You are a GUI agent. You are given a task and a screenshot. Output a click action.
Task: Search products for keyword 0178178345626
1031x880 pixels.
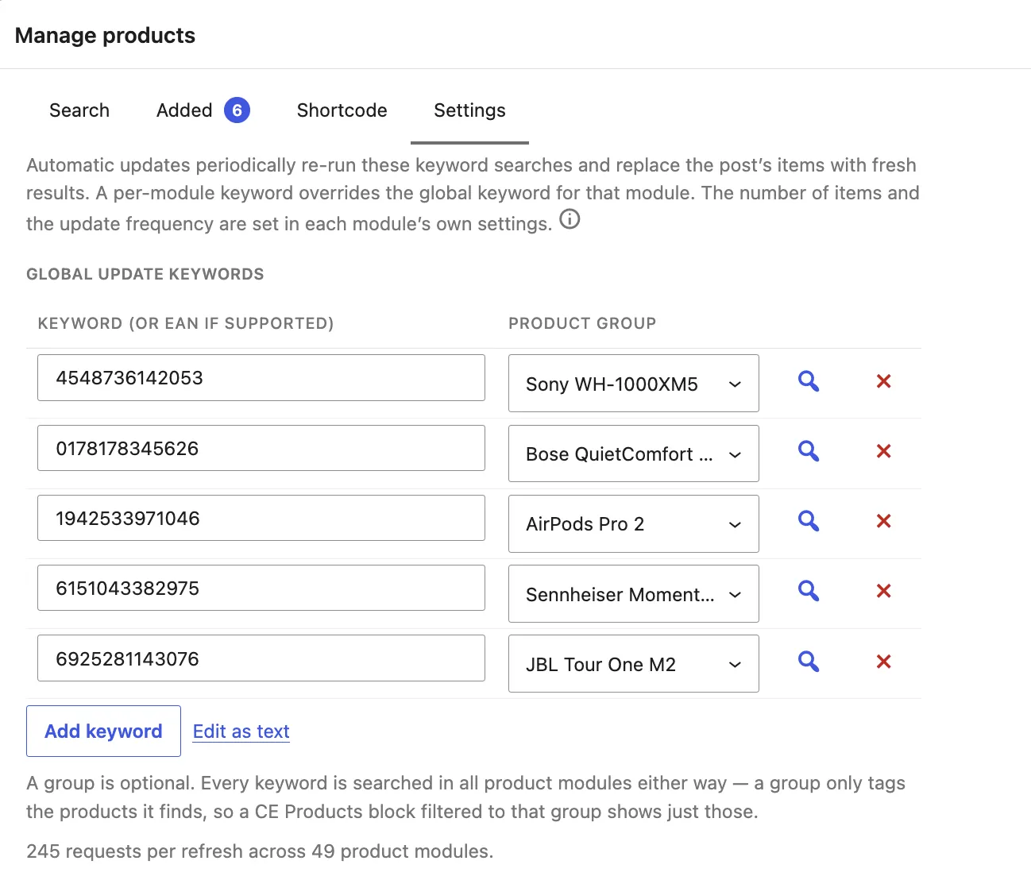(809, 451)
